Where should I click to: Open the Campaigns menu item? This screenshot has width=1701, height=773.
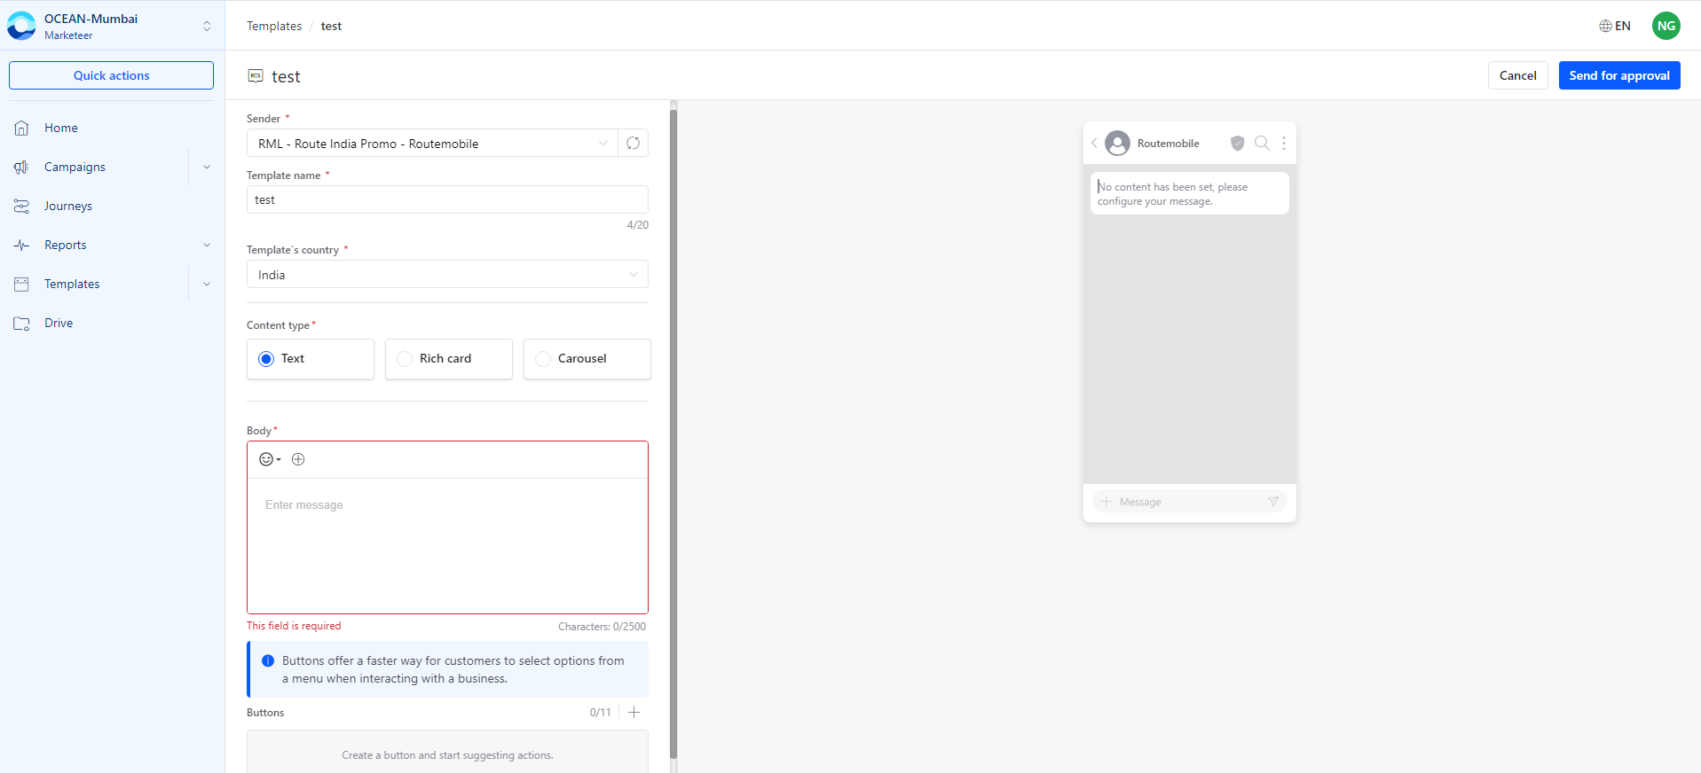click(75, 167)
